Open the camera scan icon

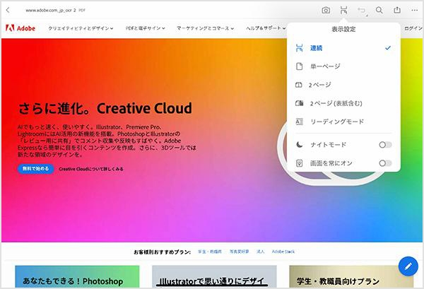point(326,11)
